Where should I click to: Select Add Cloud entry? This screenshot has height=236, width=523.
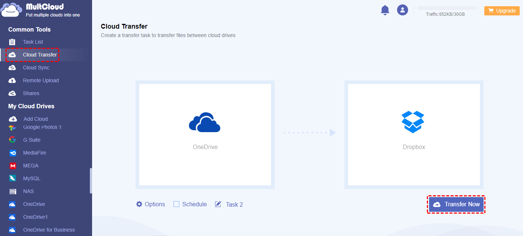36,119
